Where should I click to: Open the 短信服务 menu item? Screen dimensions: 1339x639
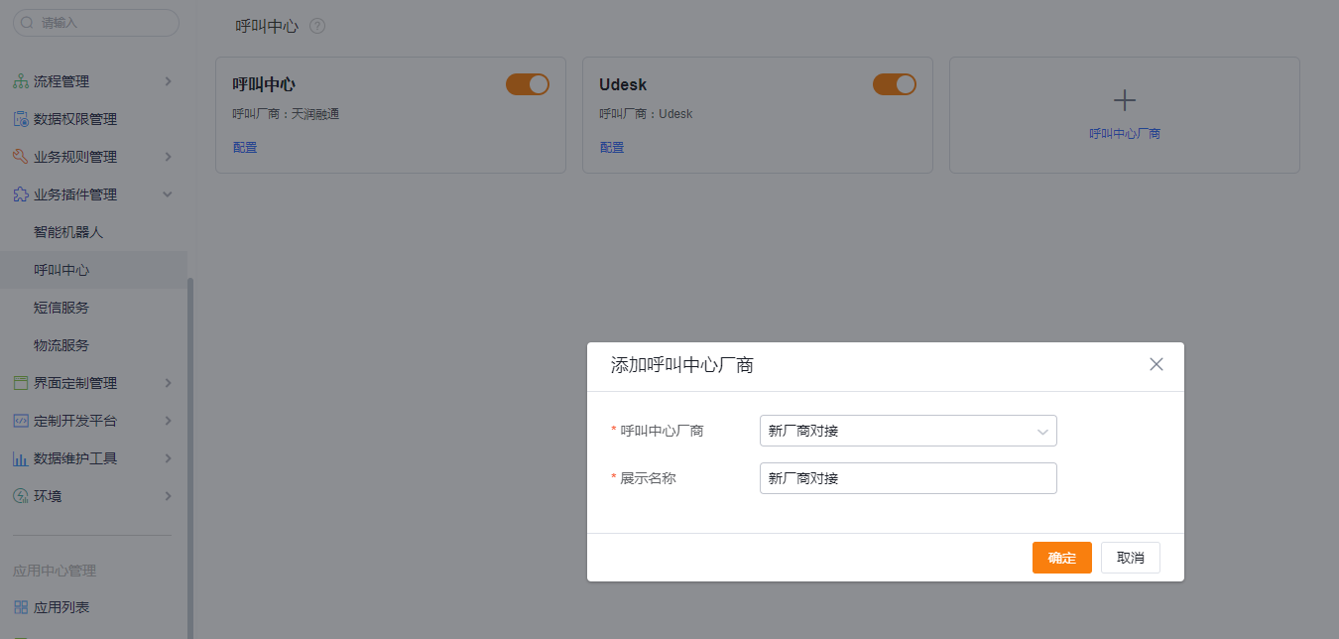click(61, 308)
